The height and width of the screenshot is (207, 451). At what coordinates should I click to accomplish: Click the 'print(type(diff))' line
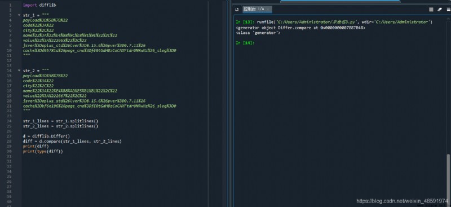pos(43,151)
